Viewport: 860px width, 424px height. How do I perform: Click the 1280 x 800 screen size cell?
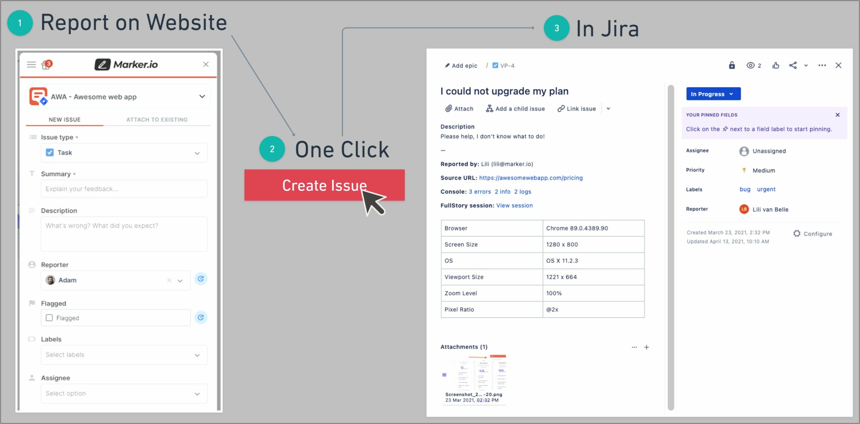coord(594,244)
